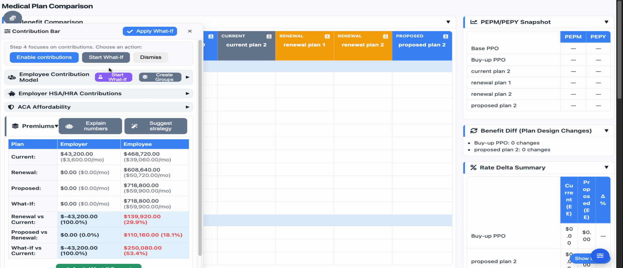Image resolution: width=623 pixels, height=268 pixels.
Task: Click proposed plan 2 column header
Action: coord(422,45)
